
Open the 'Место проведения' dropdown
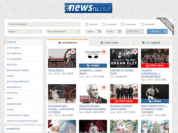tap(64, 31)
